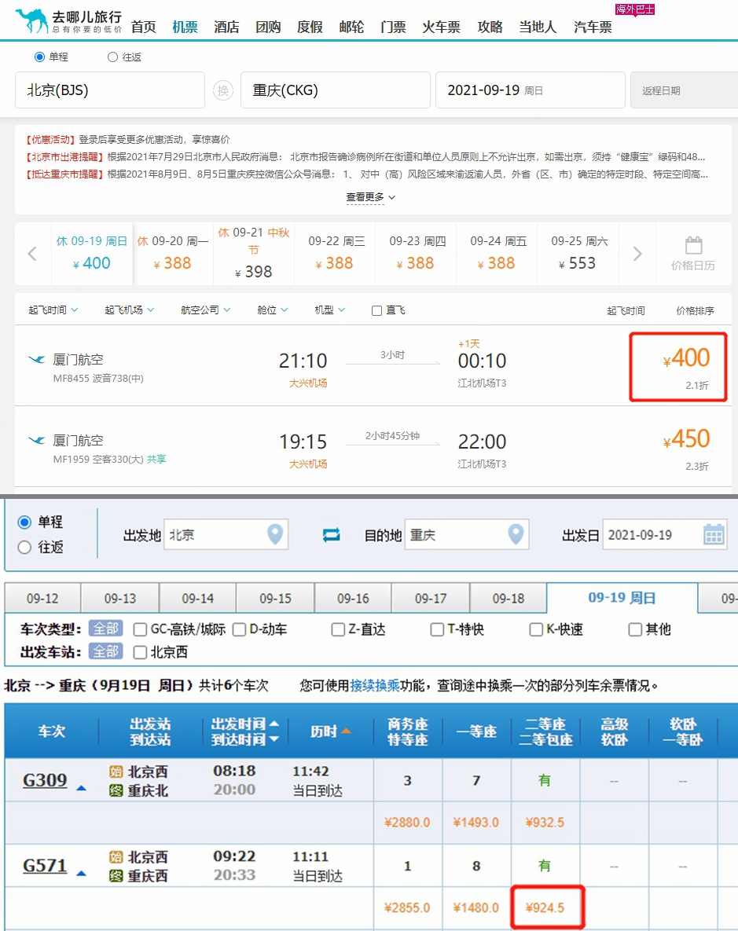Open the 起飞机场 filter dropdown

pos(130,310)
